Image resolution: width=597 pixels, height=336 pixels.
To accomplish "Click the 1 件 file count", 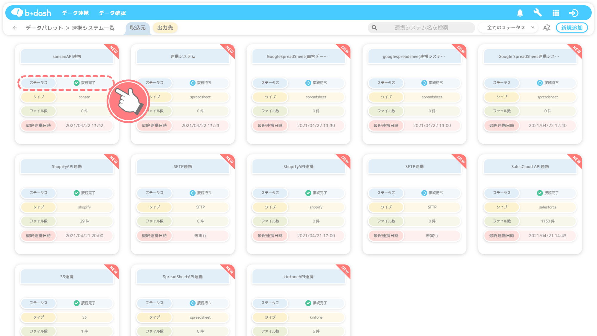I will [x=84, y=332].
